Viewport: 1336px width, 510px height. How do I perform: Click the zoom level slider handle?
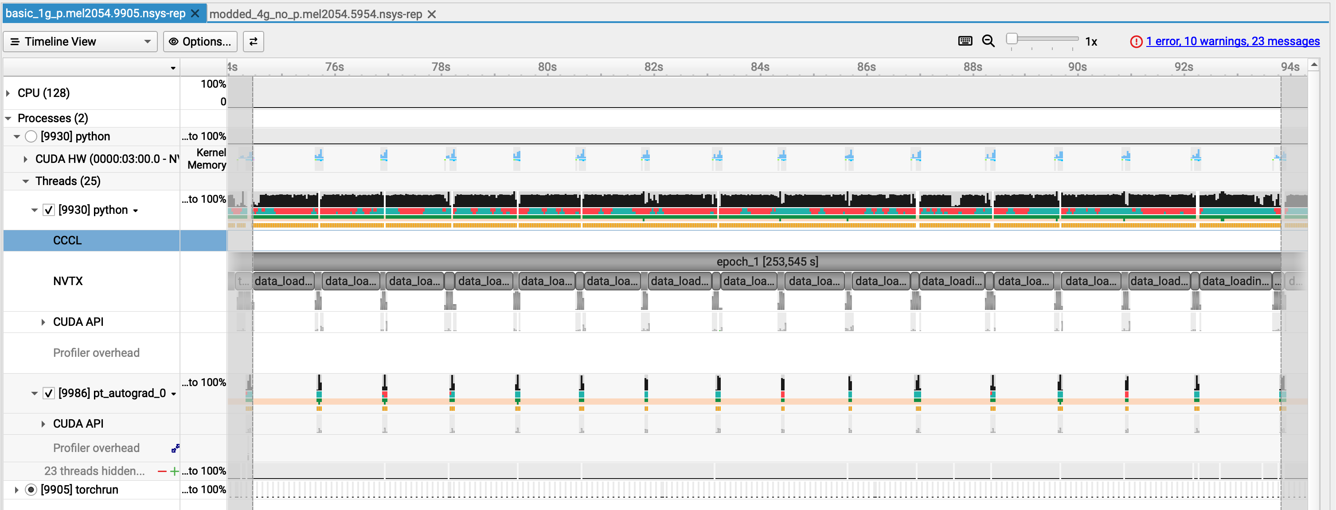(1012, 39)
